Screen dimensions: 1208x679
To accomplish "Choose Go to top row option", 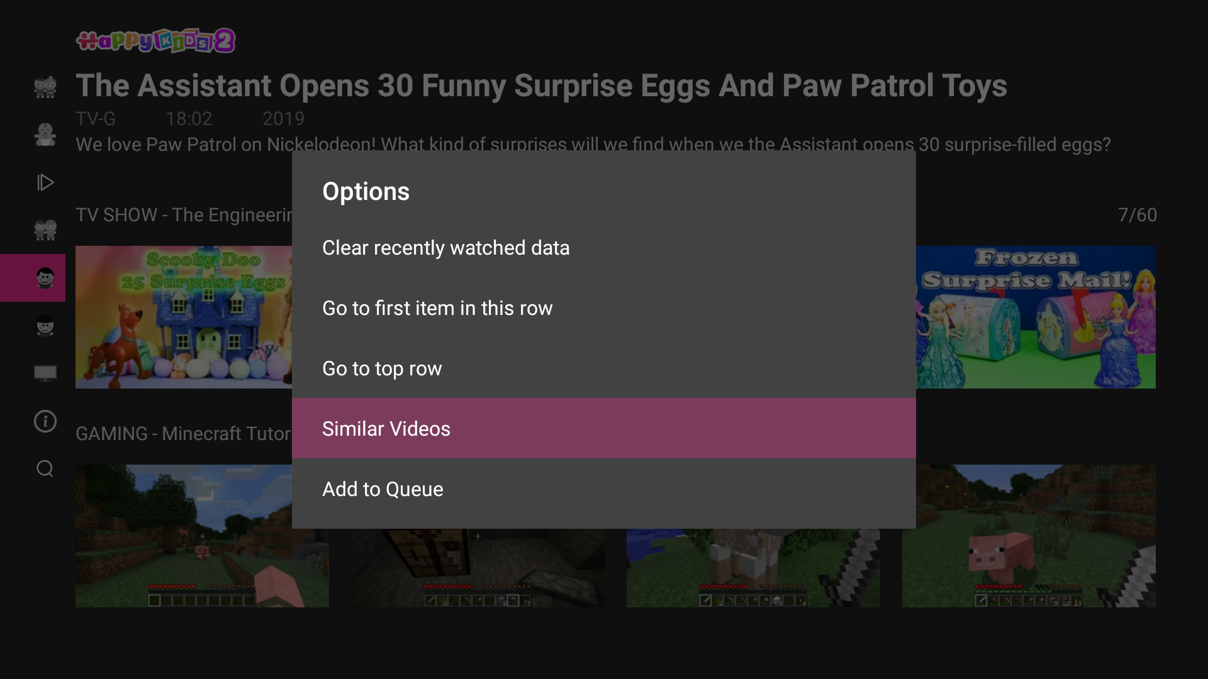I will (382, 368).
